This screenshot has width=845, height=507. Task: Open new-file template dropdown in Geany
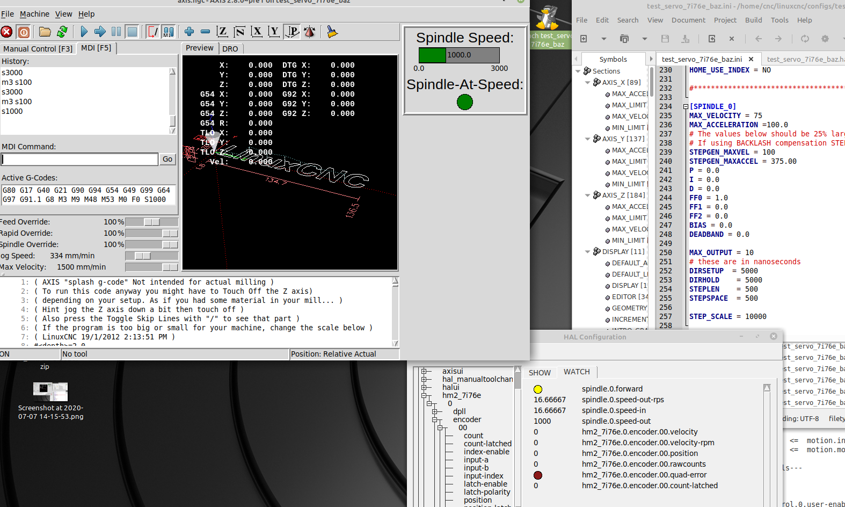(x=604, y=39)
